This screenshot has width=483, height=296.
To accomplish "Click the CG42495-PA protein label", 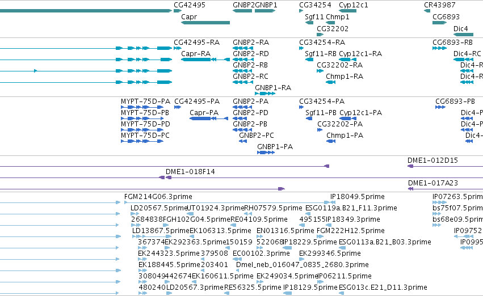I will 197,102.
